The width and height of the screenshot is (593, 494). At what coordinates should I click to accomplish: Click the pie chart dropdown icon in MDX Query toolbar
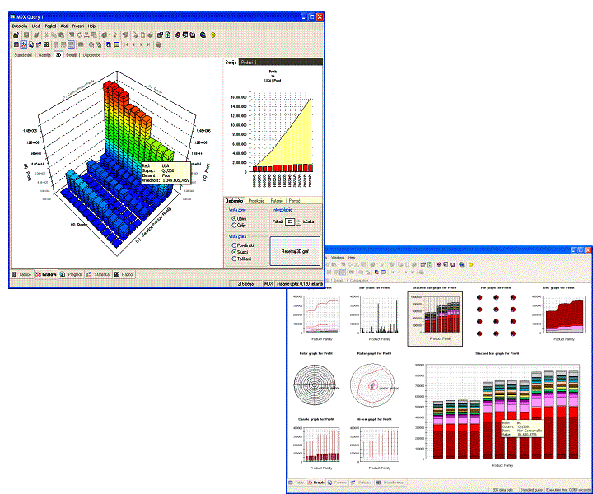(x=105, y=35)
